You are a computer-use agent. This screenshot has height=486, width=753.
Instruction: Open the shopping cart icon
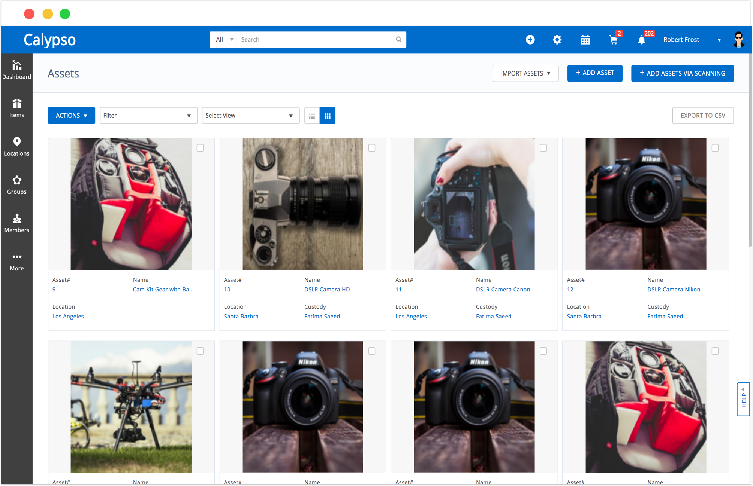pyautogui.click(x=614, y=40)
